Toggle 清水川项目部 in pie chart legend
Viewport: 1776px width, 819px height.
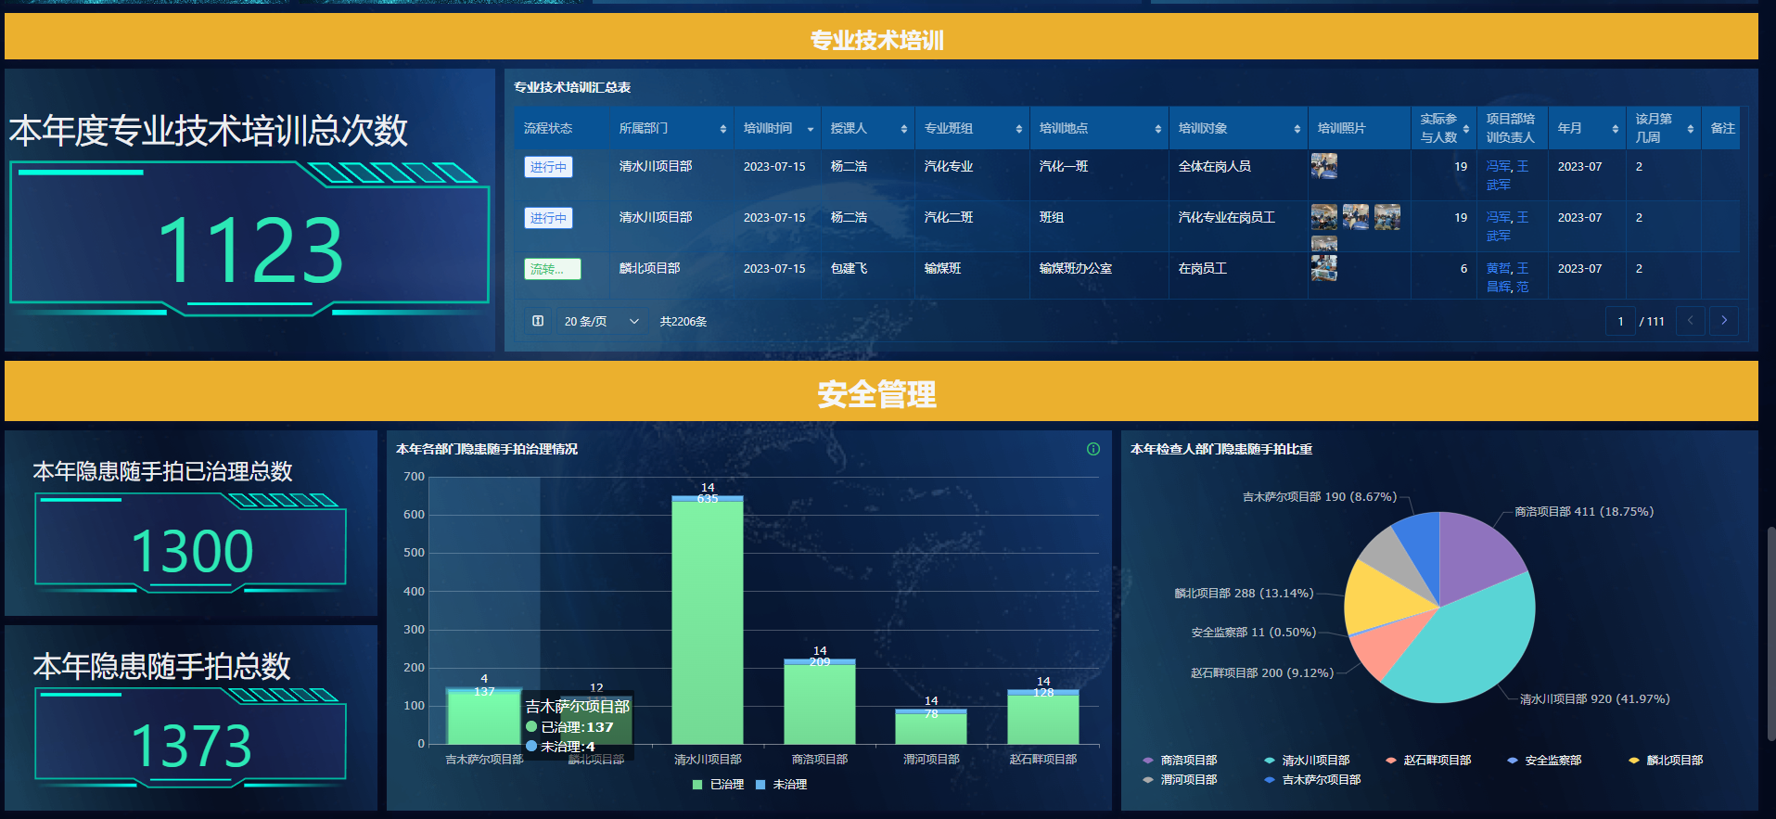click(1306, 761)
